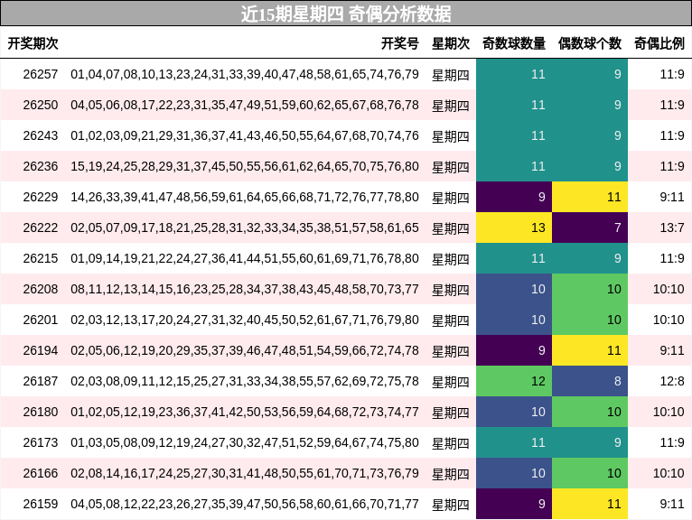Select winning numbers of row 26159

pyautogui.click(x=245, y=504)
